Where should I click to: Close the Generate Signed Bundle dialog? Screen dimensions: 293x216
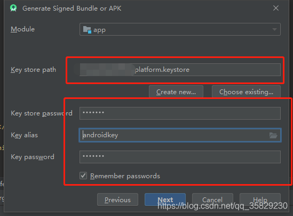[x=276, y=8]
